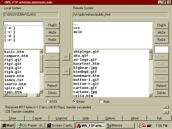The image size is (172, 129).
Task: Open Bitwise from the taskbar
Action: point(120,126)
